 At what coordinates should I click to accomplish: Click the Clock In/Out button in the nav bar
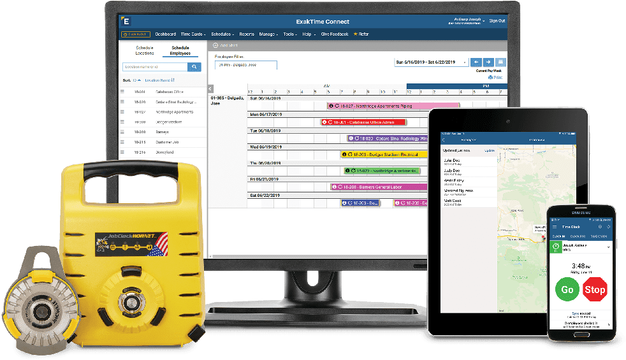[x=136, y=34]
